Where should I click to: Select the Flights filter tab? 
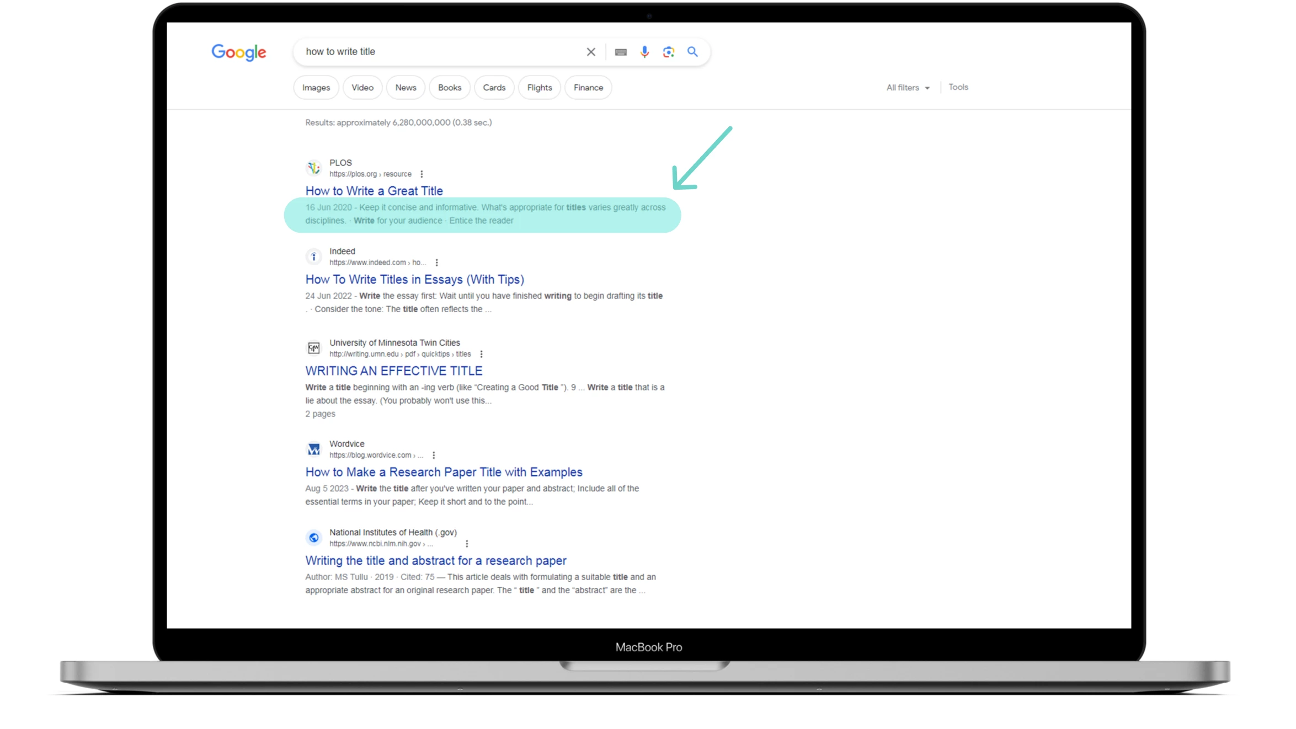click(x=540, y=88)
